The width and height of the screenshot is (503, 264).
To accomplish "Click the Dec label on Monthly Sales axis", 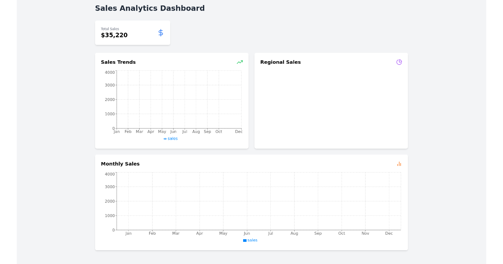I will pos(389,233).
